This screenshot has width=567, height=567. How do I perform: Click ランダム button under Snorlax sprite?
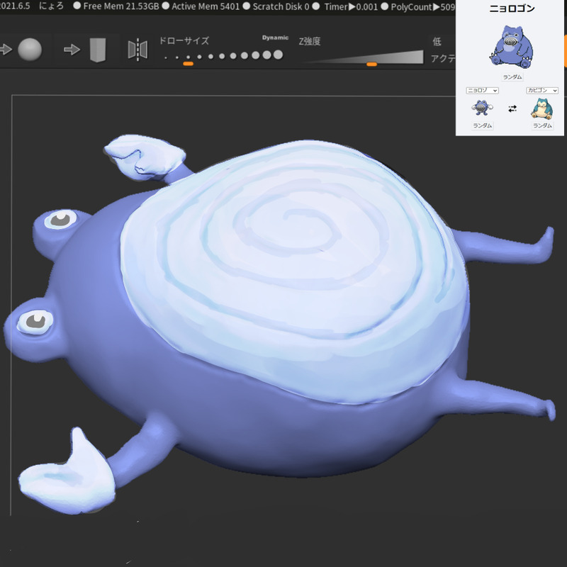click(542, 125)
